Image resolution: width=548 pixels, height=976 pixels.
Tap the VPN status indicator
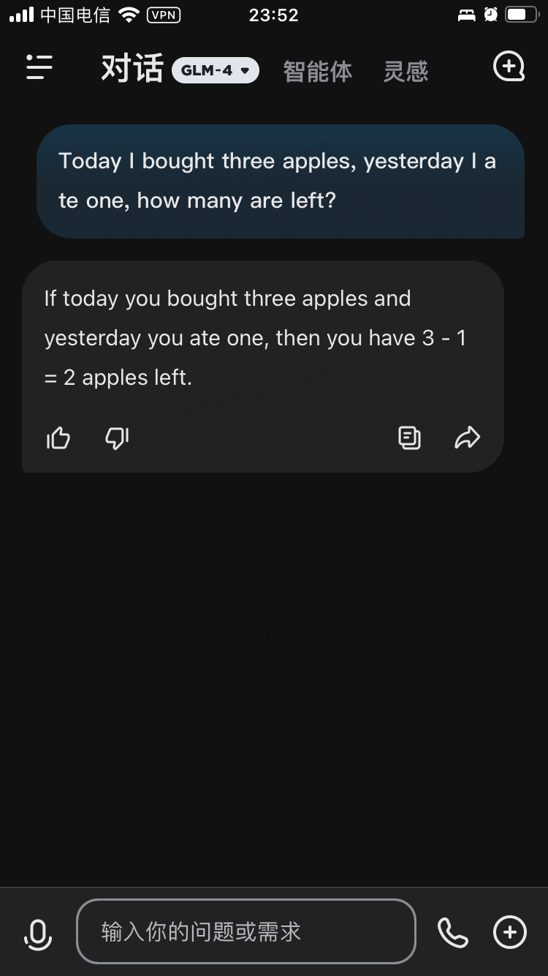pyautogui.click(x=164, y=15)
